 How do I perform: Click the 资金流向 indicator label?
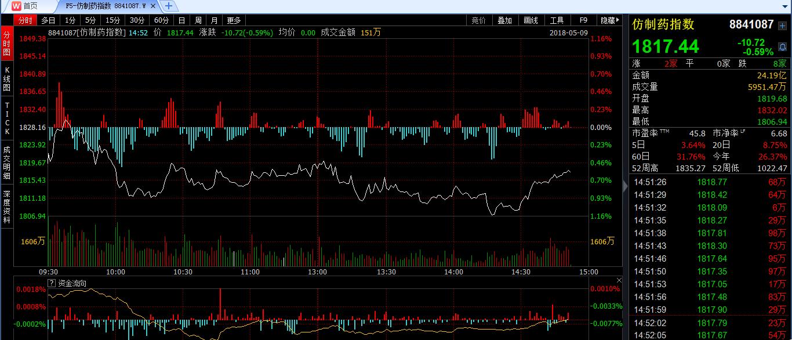[72, 283]
